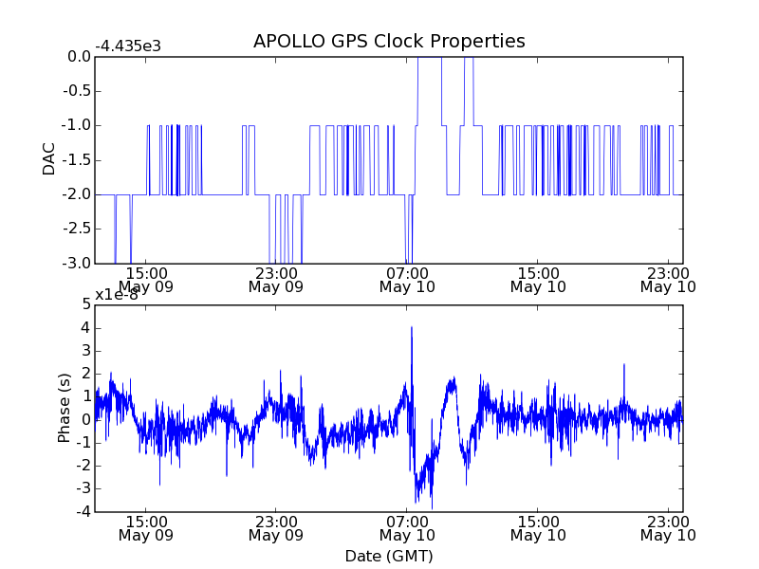This screenshot has width=759, height=569.
Task: Click the DAC axis tick '-0.5'
Action: [77, 91]
